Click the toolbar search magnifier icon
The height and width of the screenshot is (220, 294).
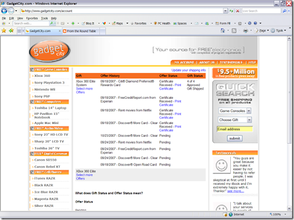(52, 23)
